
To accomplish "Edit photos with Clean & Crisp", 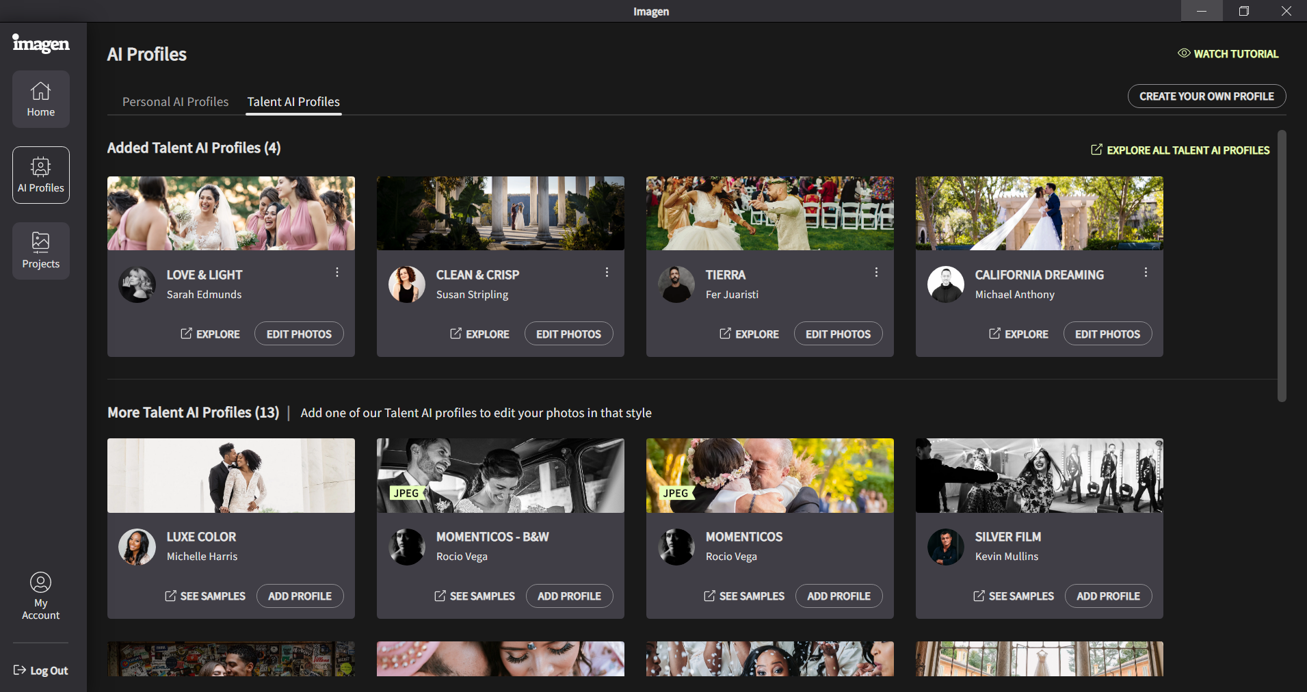I will [x=568, y=334].
